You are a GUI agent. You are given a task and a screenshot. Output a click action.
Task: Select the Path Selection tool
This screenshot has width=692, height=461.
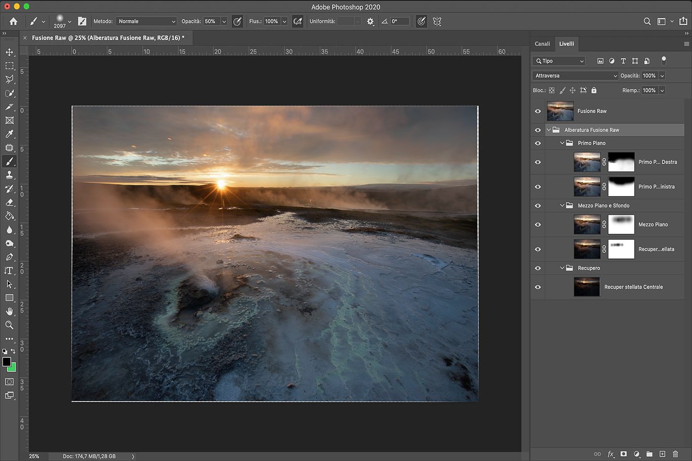[x=9, y=284]
